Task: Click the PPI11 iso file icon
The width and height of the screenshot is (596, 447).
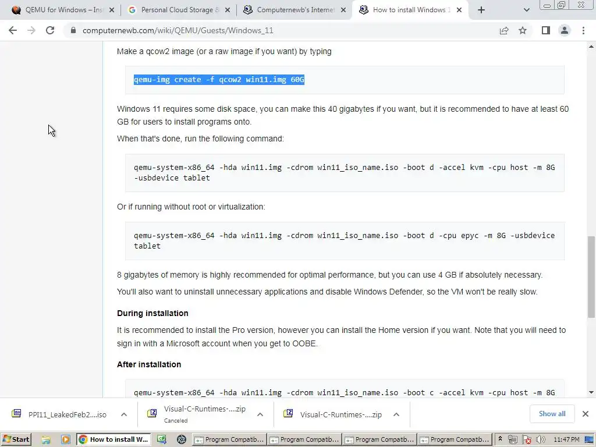Action: tap(16, 414)
